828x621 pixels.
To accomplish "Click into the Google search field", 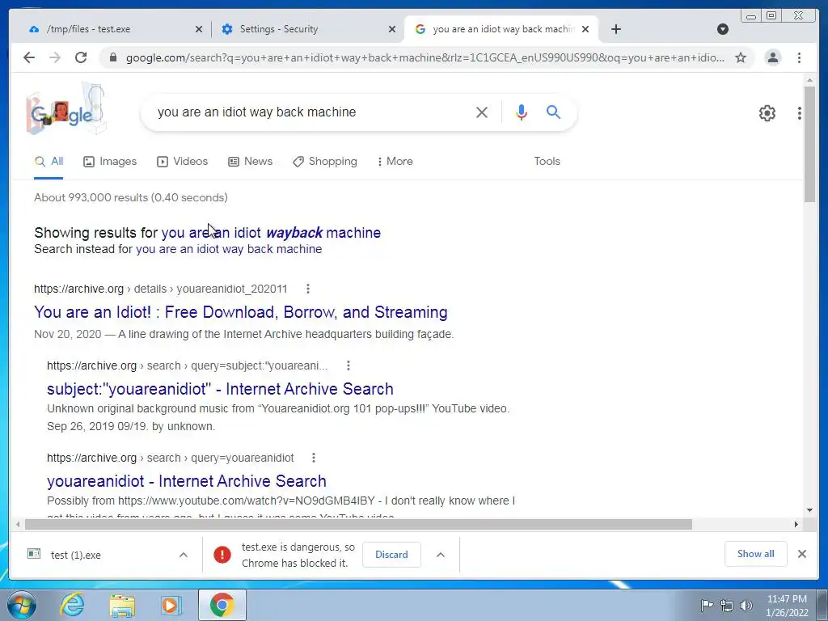I will pos(309,112).
